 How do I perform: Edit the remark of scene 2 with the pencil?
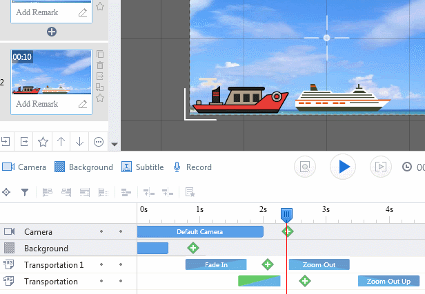(83, 104)
